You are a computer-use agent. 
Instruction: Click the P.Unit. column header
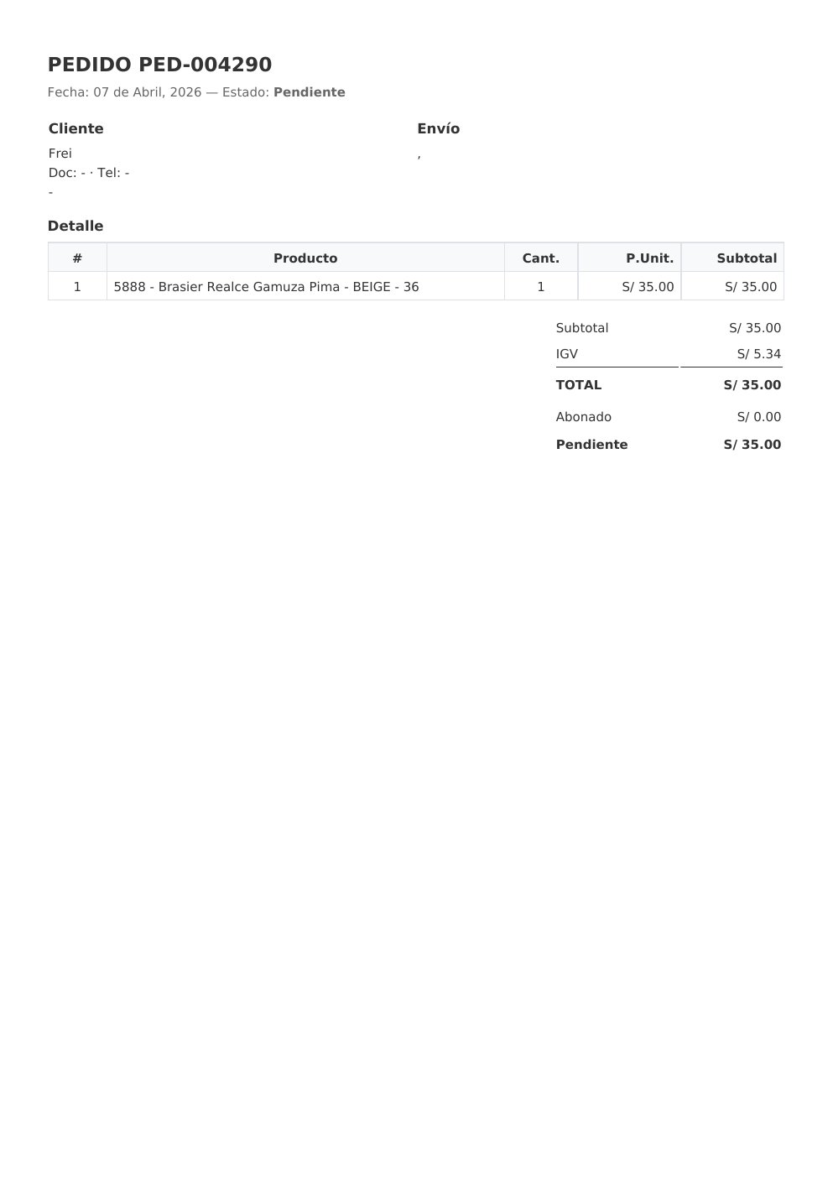[x=649, y=258]
